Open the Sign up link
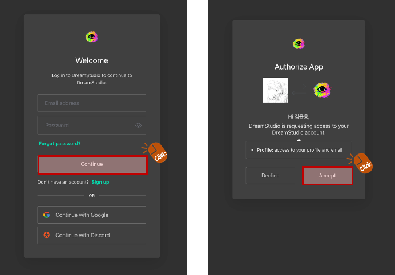395x275 pixels. click(100, 182)
